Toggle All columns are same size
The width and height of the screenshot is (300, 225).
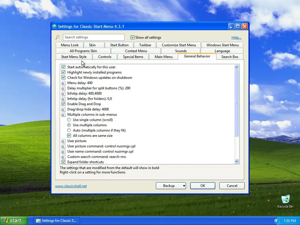click(69, 135)
